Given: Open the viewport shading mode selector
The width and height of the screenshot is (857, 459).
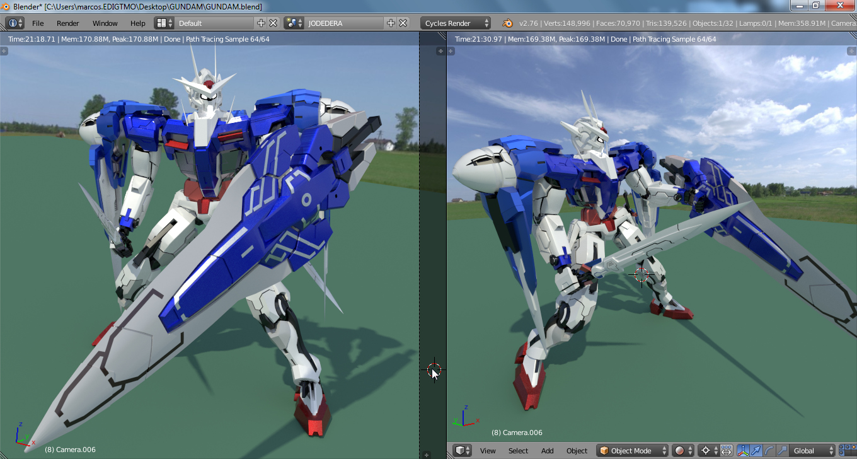Looking at the screenshot, I should click(x=682, y=451).
